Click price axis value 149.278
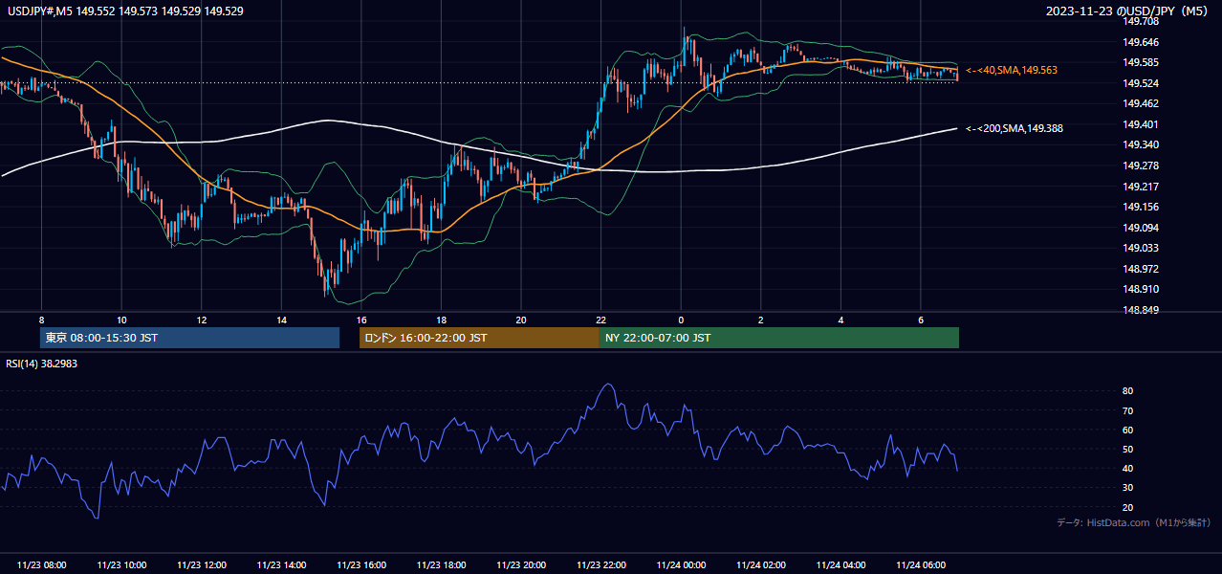Screen dimensions: 1222x574 1141,166
